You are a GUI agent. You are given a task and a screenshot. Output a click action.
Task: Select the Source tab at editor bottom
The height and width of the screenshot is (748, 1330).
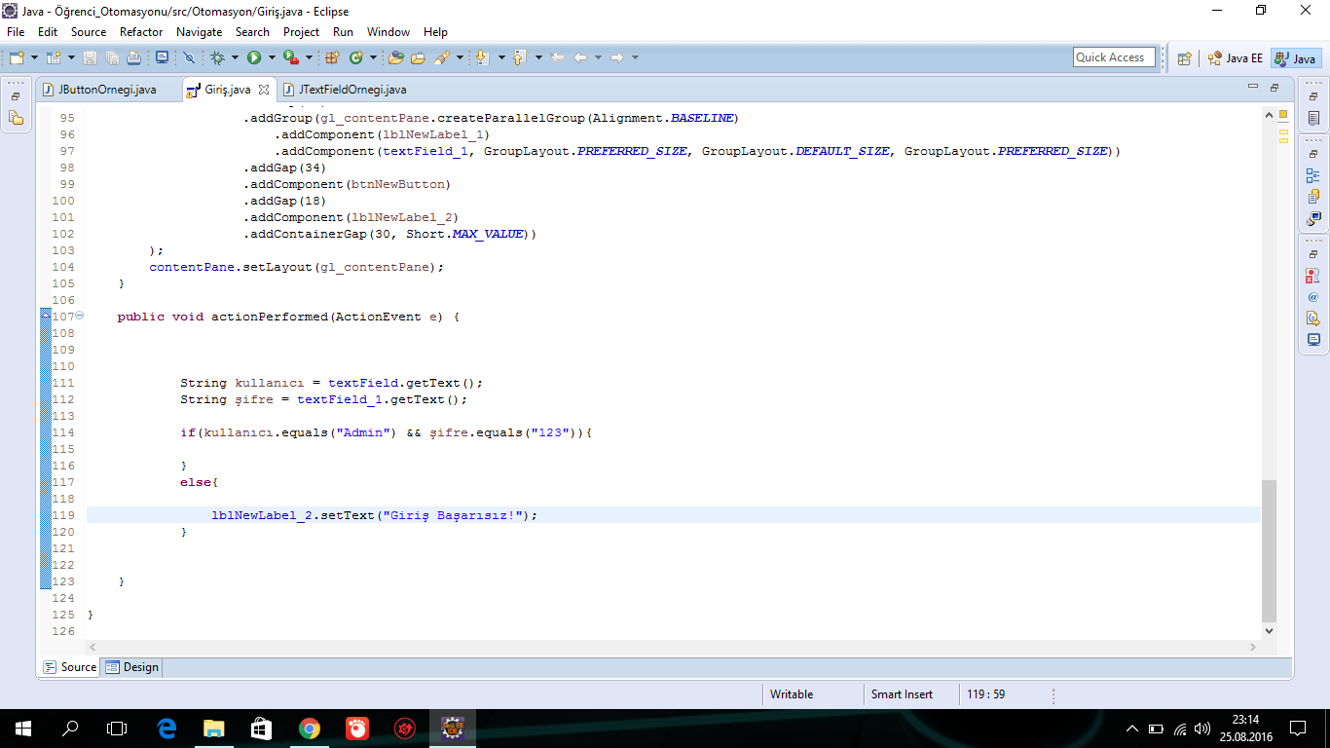(69, 667)
